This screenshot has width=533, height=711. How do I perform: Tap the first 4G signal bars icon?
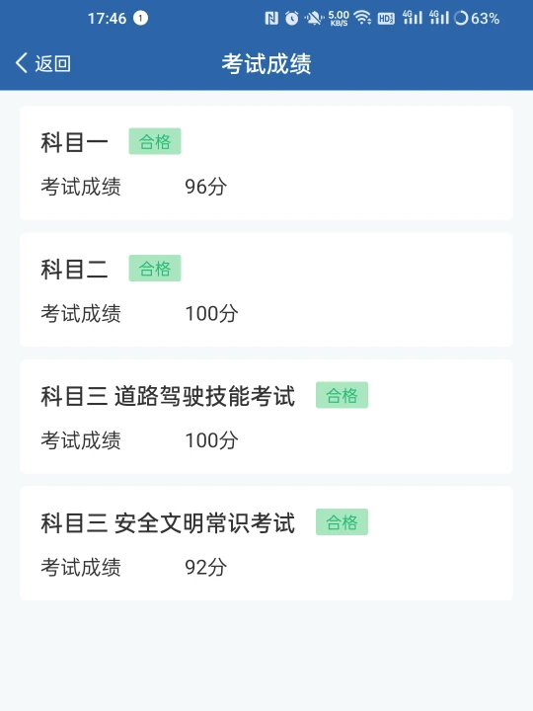(x=413, y=18)
